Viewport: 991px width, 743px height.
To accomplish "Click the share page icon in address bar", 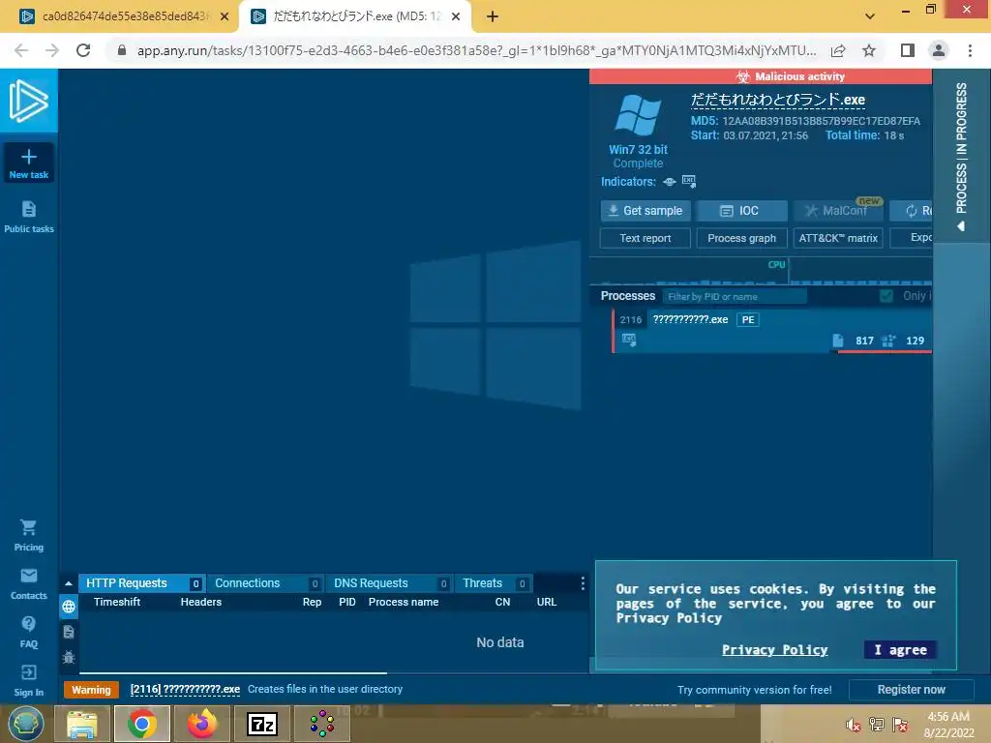I will tap(838, 50).
